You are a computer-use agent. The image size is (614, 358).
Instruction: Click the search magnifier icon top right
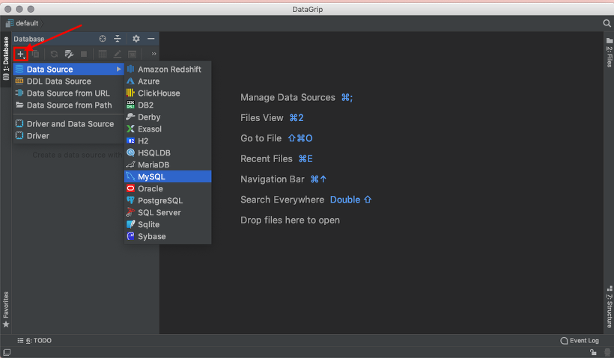point(607,23)
